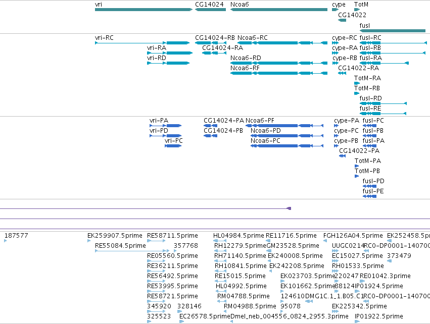Open the CG14024-PB protein label
This screenshot has height=324, width=430.
point(223,131)
